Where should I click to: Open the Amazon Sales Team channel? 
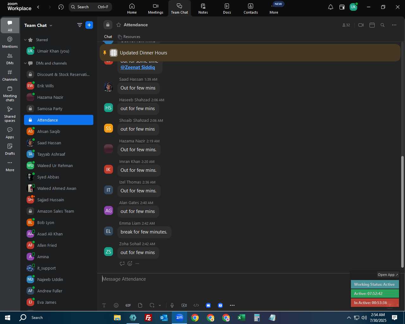coord(59,211)
